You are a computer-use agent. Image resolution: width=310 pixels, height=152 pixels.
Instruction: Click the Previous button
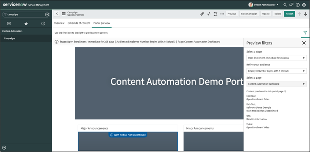pyautogui.click(x=232, y=14)
